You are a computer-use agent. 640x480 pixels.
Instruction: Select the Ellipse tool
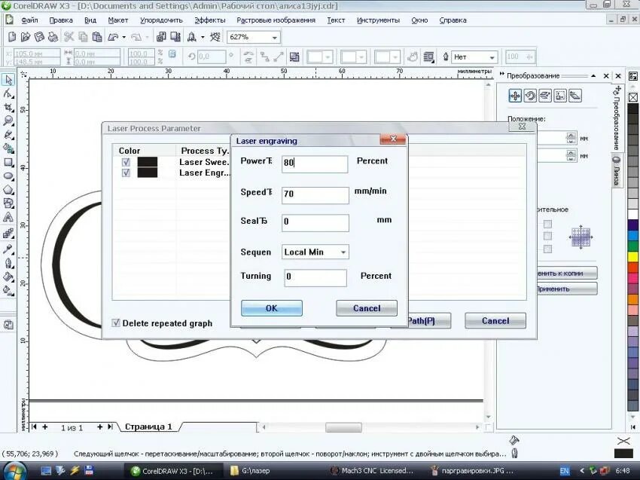[8, 176]
